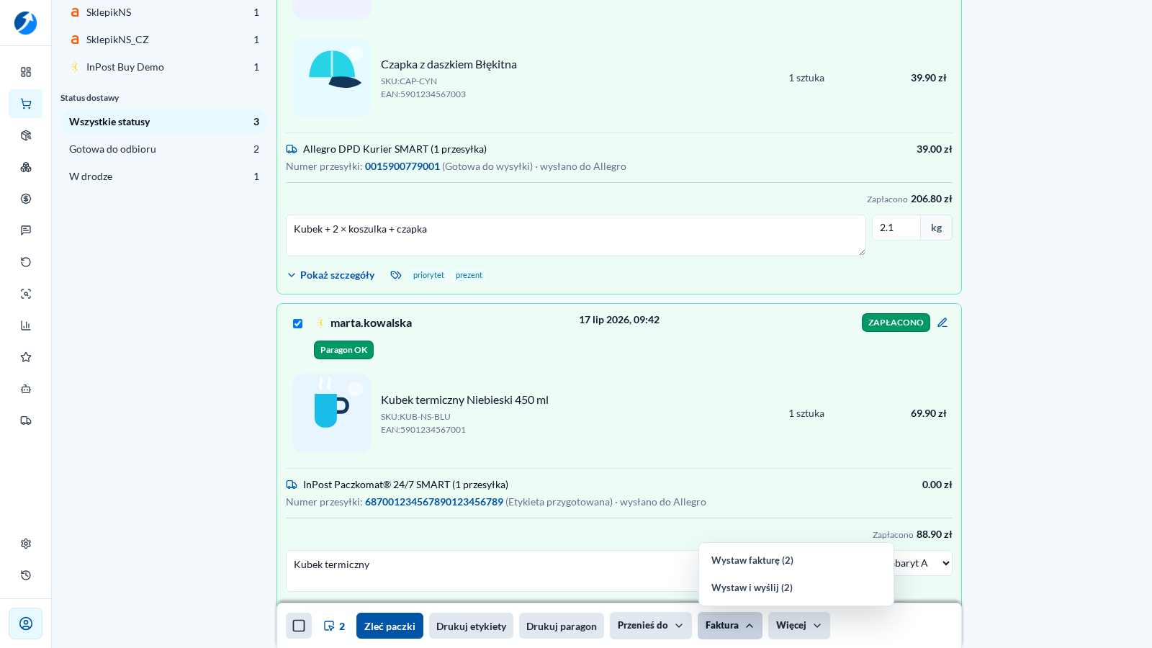This screenshot has height=648, width=1152.
Task: Filter by InPost Buy Demo account
Action: (x=164, y=67)
